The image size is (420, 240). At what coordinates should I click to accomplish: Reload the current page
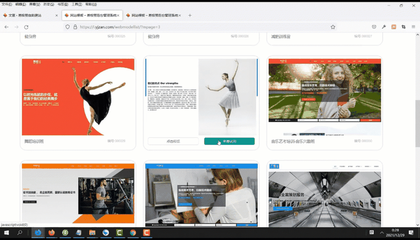pyautogui.click(x=26, y=27)
